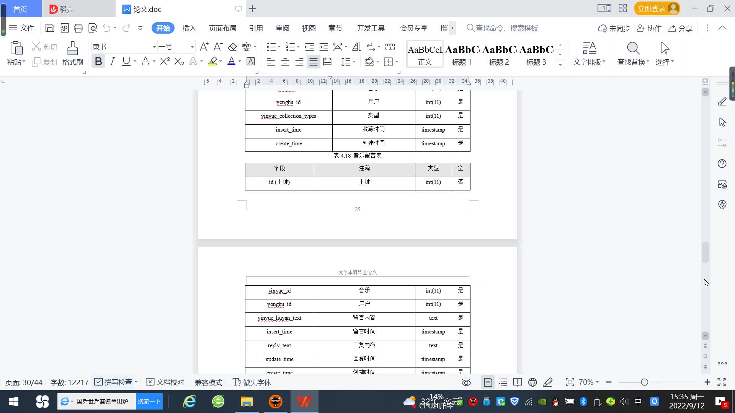
Task: Click the 协作 collaborate button
Action: [x=649, y=28]
